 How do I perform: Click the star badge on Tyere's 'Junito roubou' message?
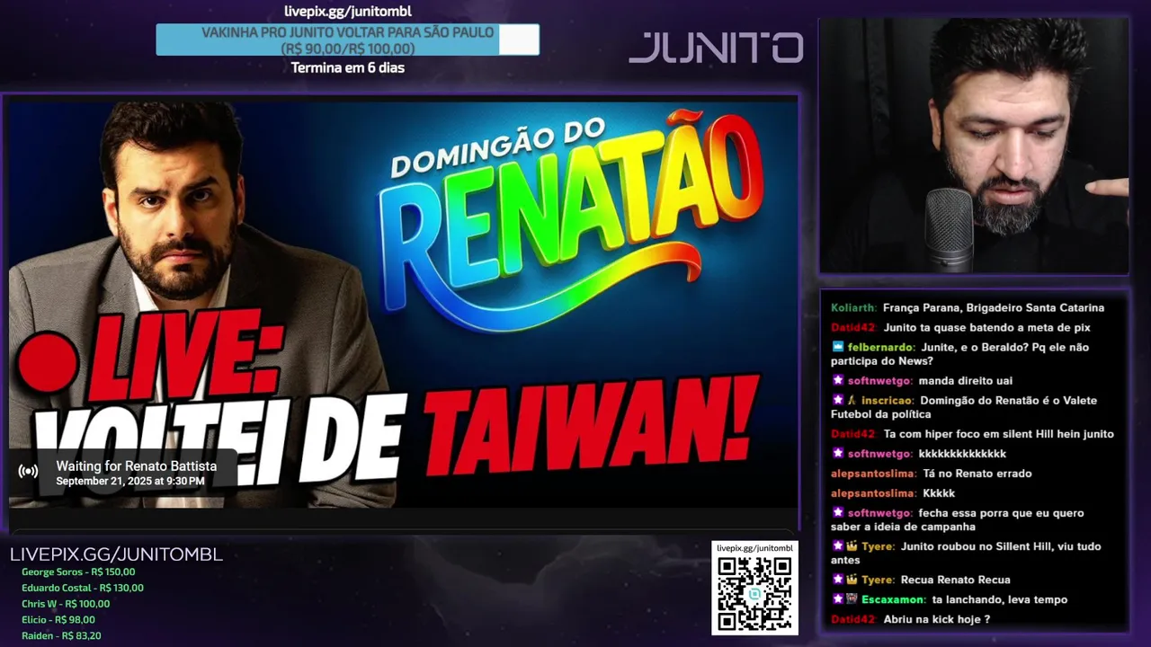(837, 546)
